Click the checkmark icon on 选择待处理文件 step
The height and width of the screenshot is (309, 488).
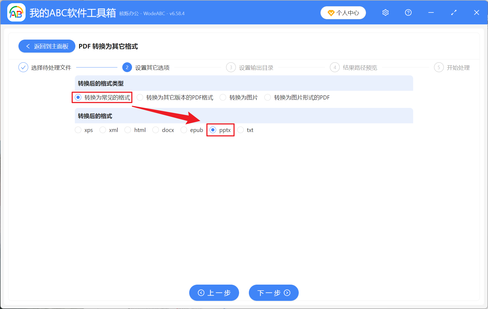[23, 67]
